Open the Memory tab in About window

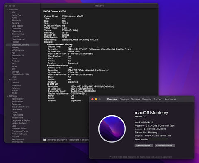[x=147, y=99]
